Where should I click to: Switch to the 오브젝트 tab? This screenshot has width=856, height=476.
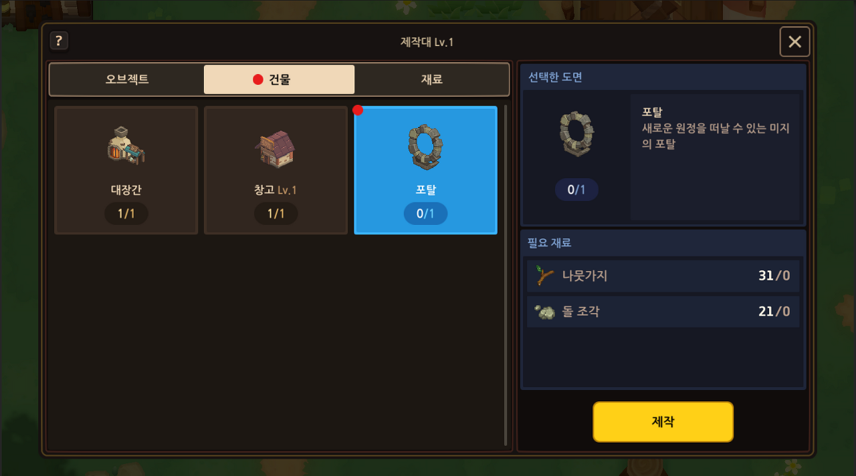coord(127,79)
